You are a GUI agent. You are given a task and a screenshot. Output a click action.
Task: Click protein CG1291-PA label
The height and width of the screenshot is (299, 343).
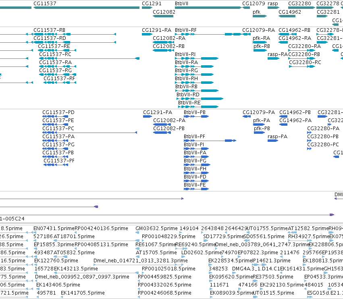(158, 112)
